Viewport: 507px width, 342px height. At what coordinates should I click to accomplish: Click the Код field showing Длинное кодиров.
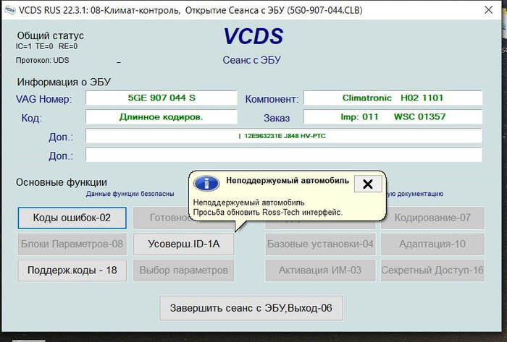click(161, 116)
